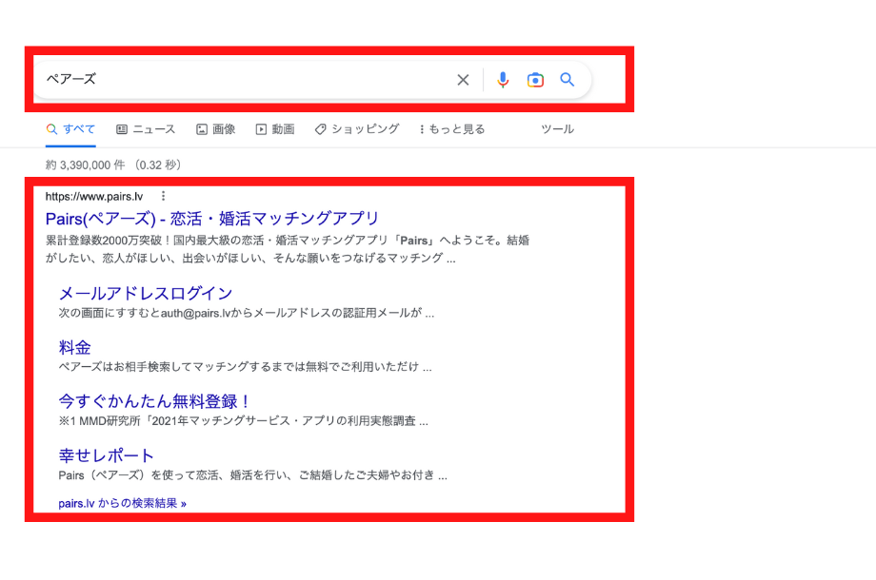Select the すべて tab
The height and width of the screenshot is (580, 876).
pos(70,129)
